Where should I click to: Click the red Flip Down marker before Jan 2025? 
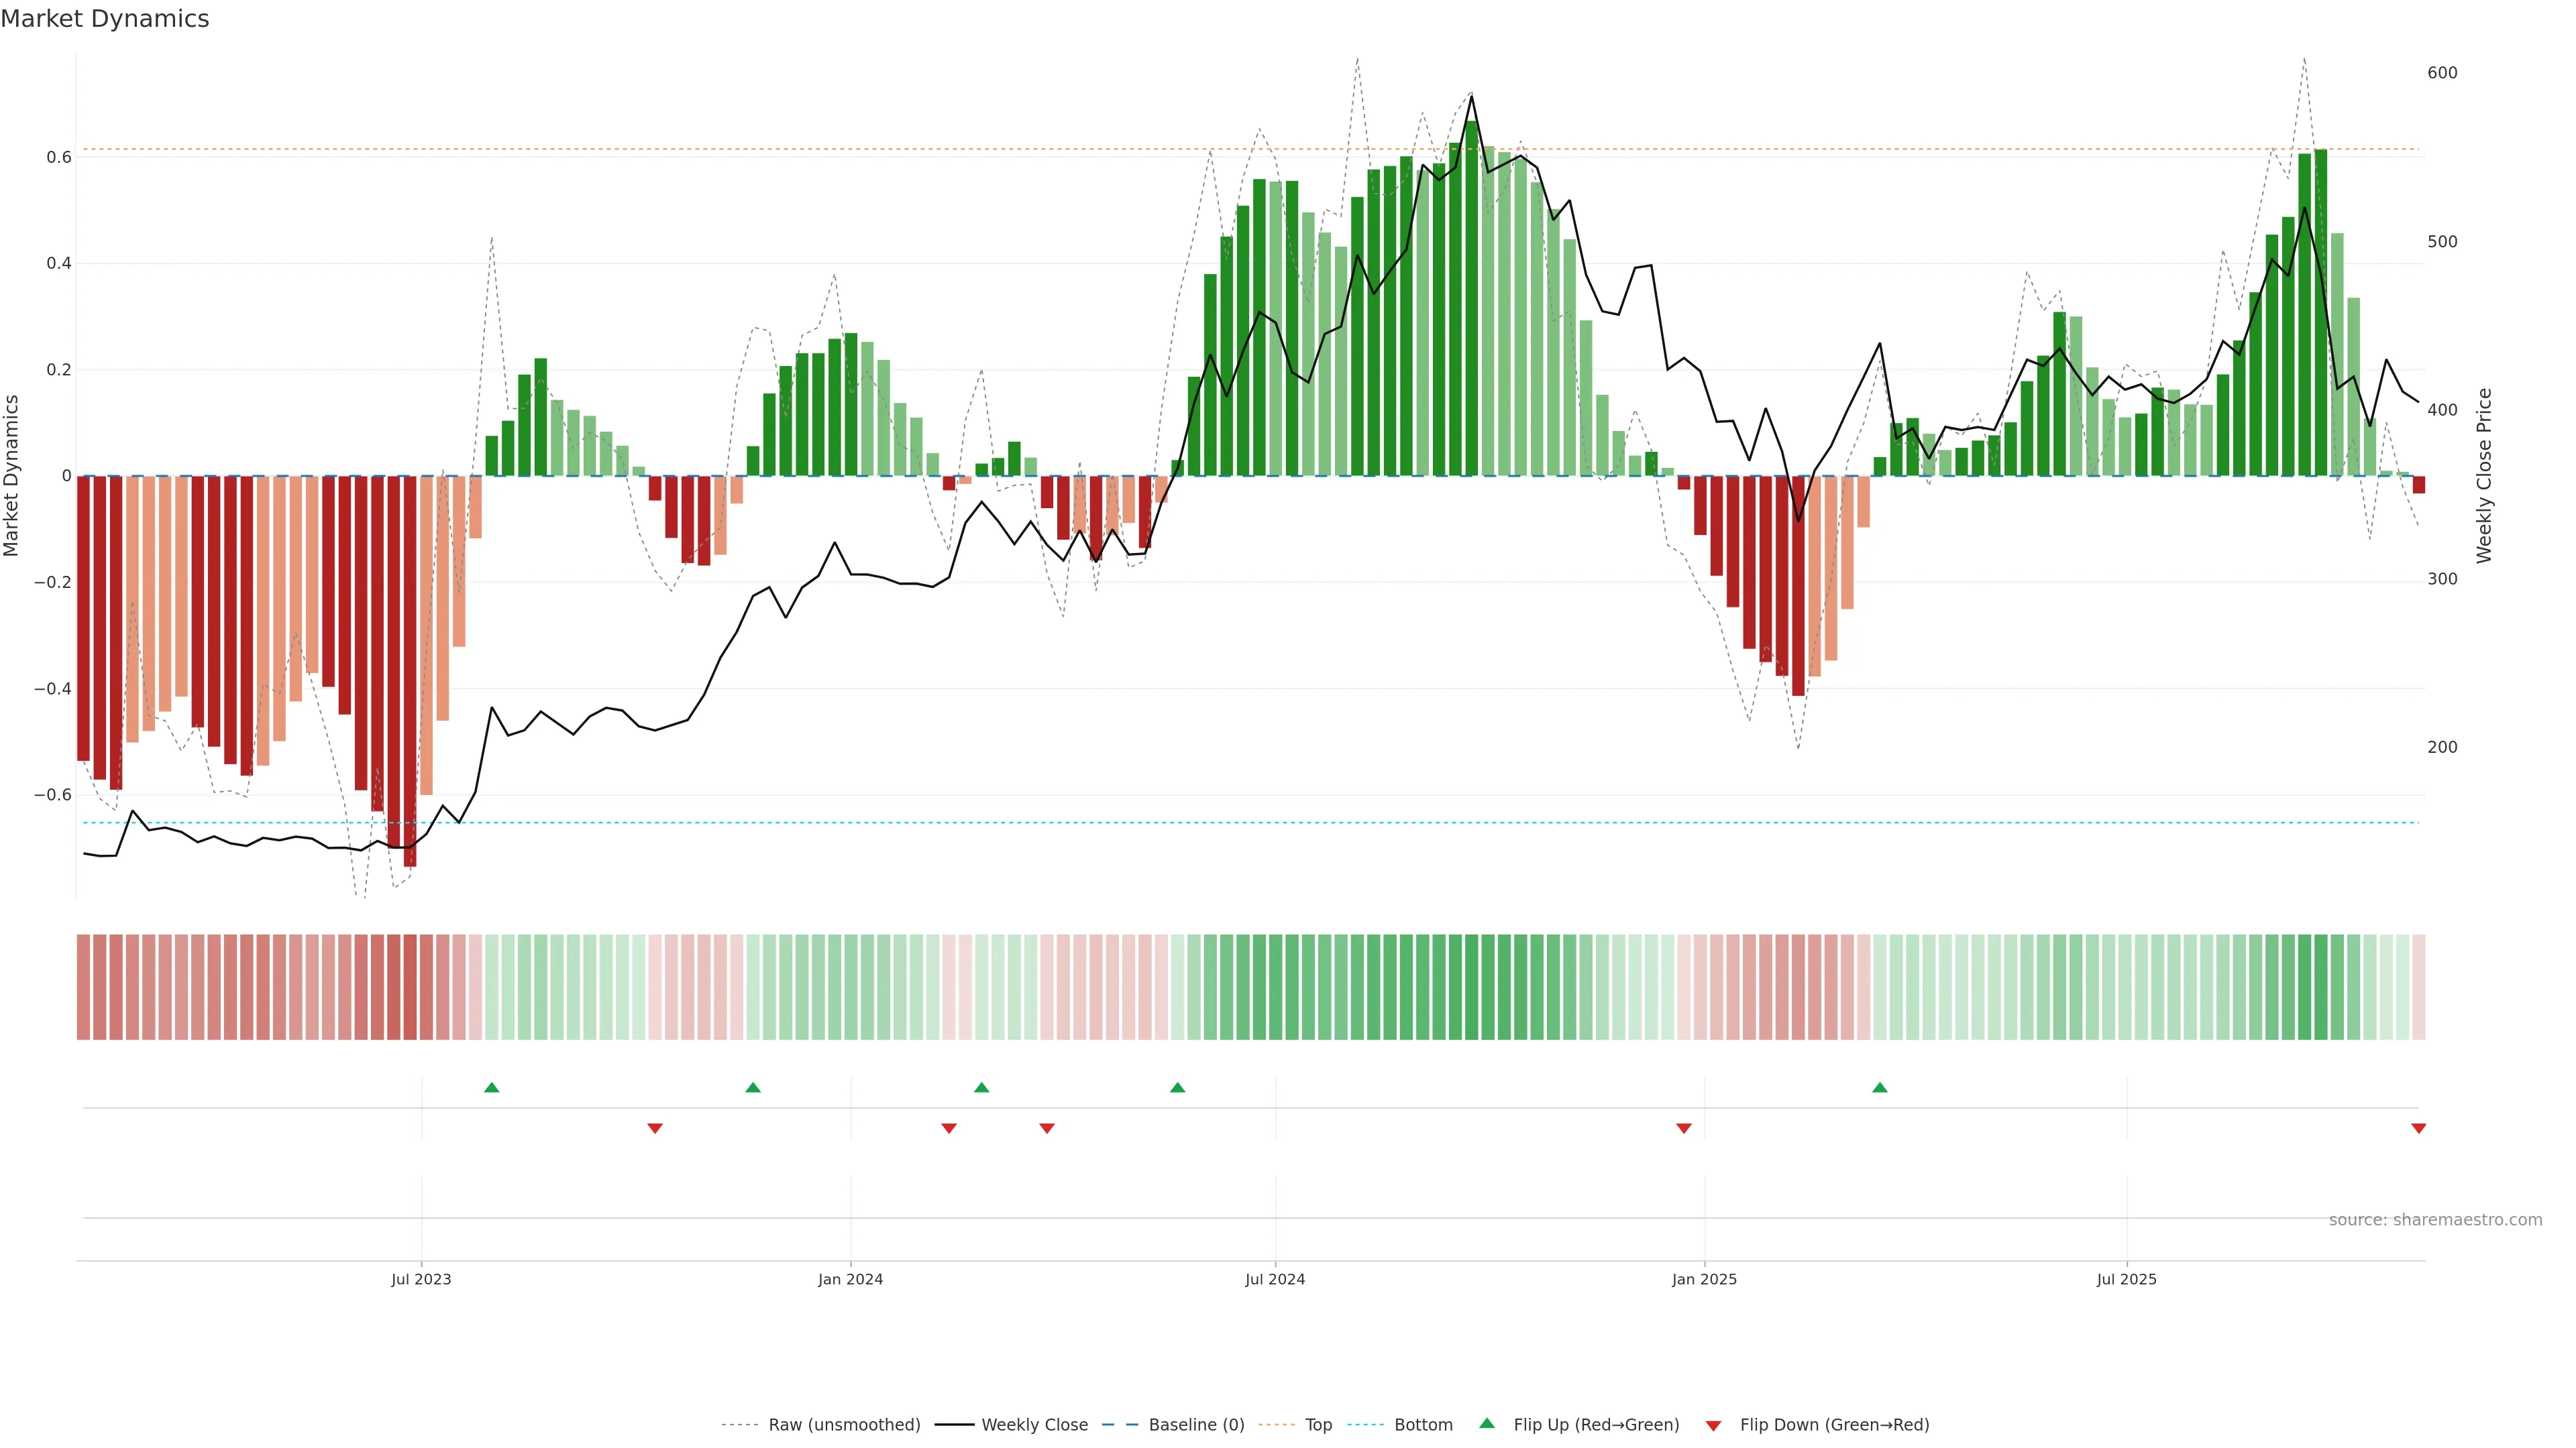pos(1683,1128)
